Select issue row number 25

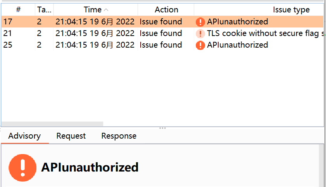tap(162, 45)
